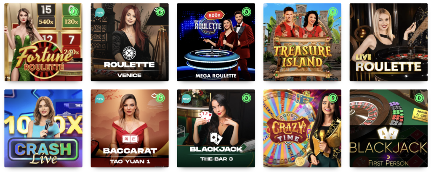Click the new bubble on Blackjack The Bar 3
The image size is (431, 172).
click(186, 98)
